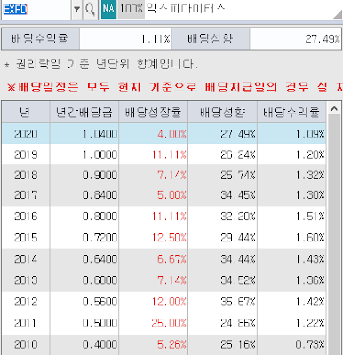Click the 25.00% growth rate cell
Viewport: 343px width, 355px height.
(x=153, y=323)
